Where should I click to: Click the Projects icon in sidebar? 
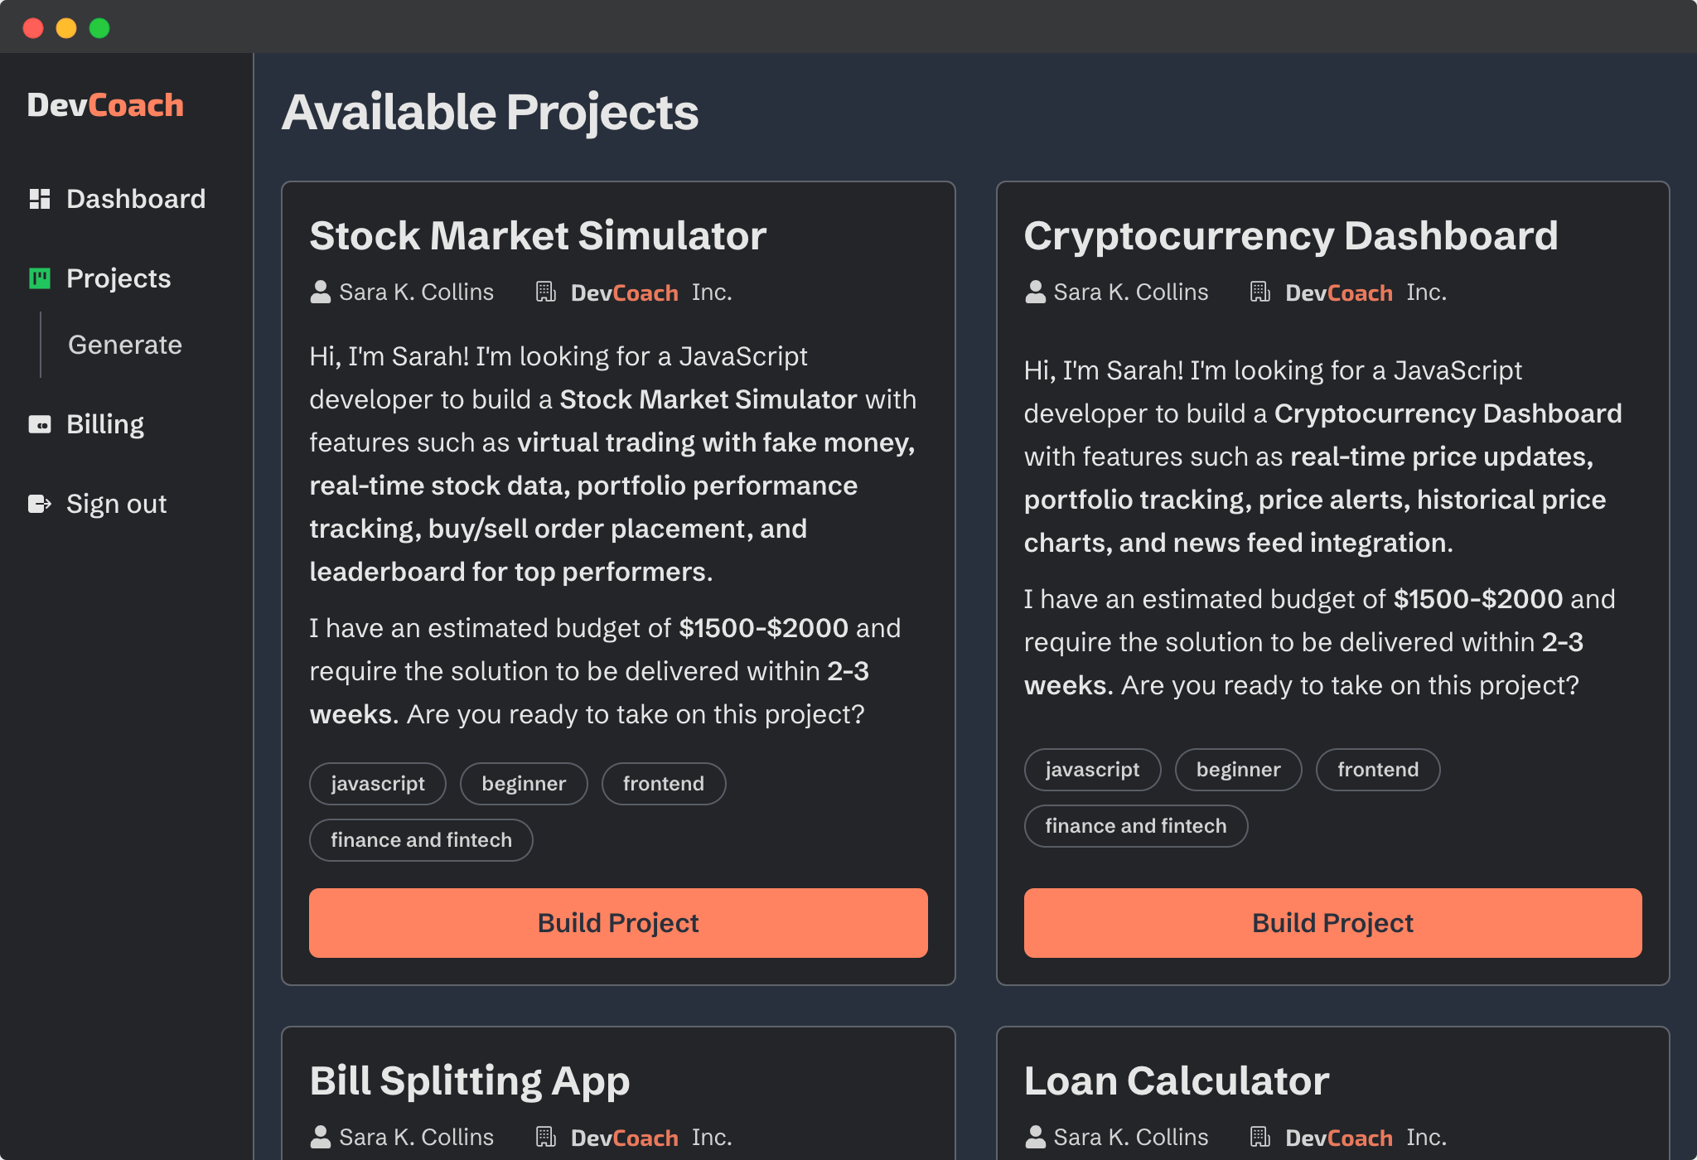click(39, 276)
